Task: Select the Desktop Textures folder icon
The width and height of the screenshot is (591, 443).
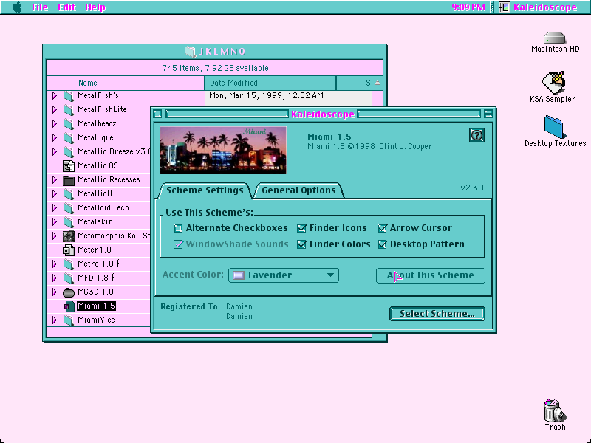Action: 553,127
